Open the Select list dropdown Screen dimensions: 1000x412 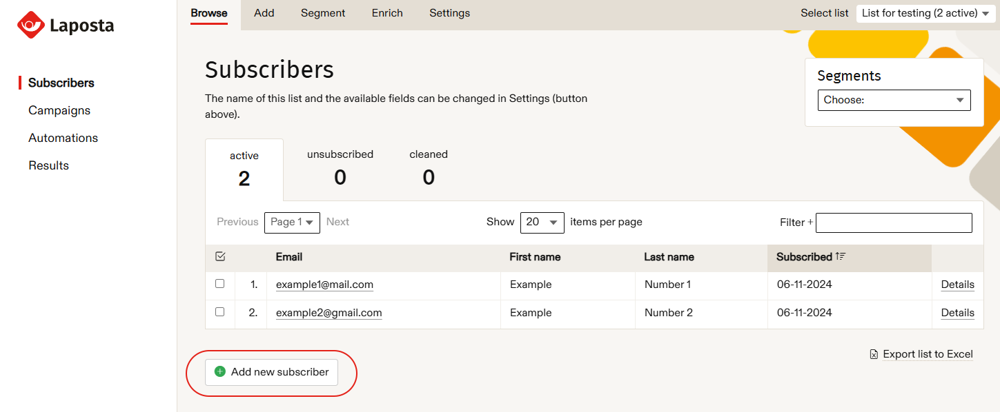[x=925, y=13]
